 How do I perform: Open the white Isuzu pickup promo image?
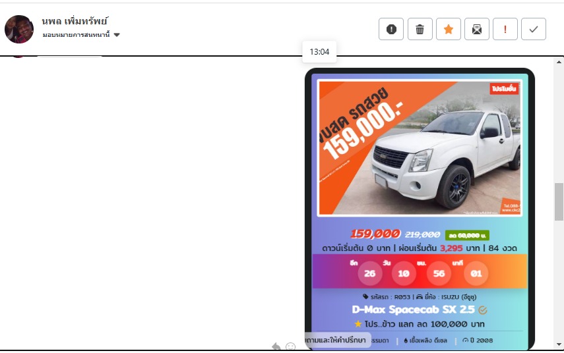point(420,148)
